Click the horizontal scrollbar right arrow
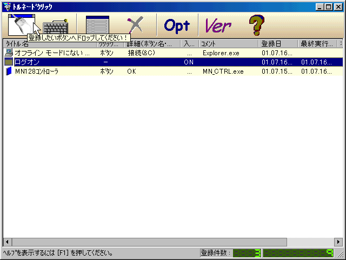 338,242
